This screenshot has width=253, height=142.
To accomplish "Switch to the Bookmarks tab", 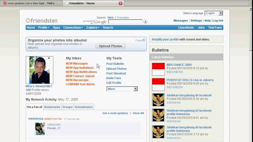I will click(52, 107).
